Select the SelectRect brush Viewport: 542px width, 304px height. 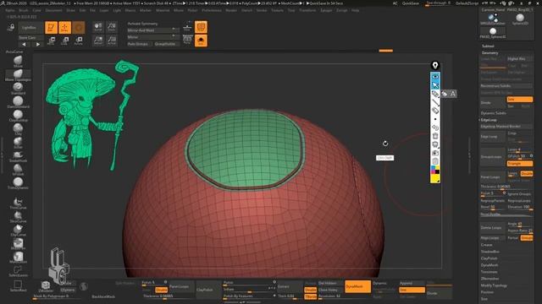point(18,285)
